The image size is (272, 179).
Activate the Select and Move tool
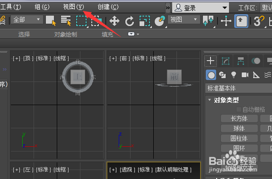(114, 21)
